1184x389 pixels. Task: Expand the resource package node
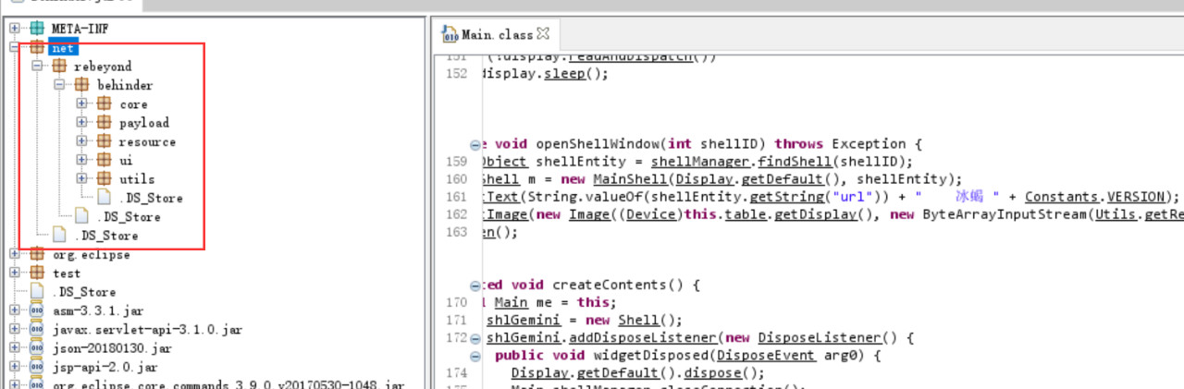[x=82, y=141]
